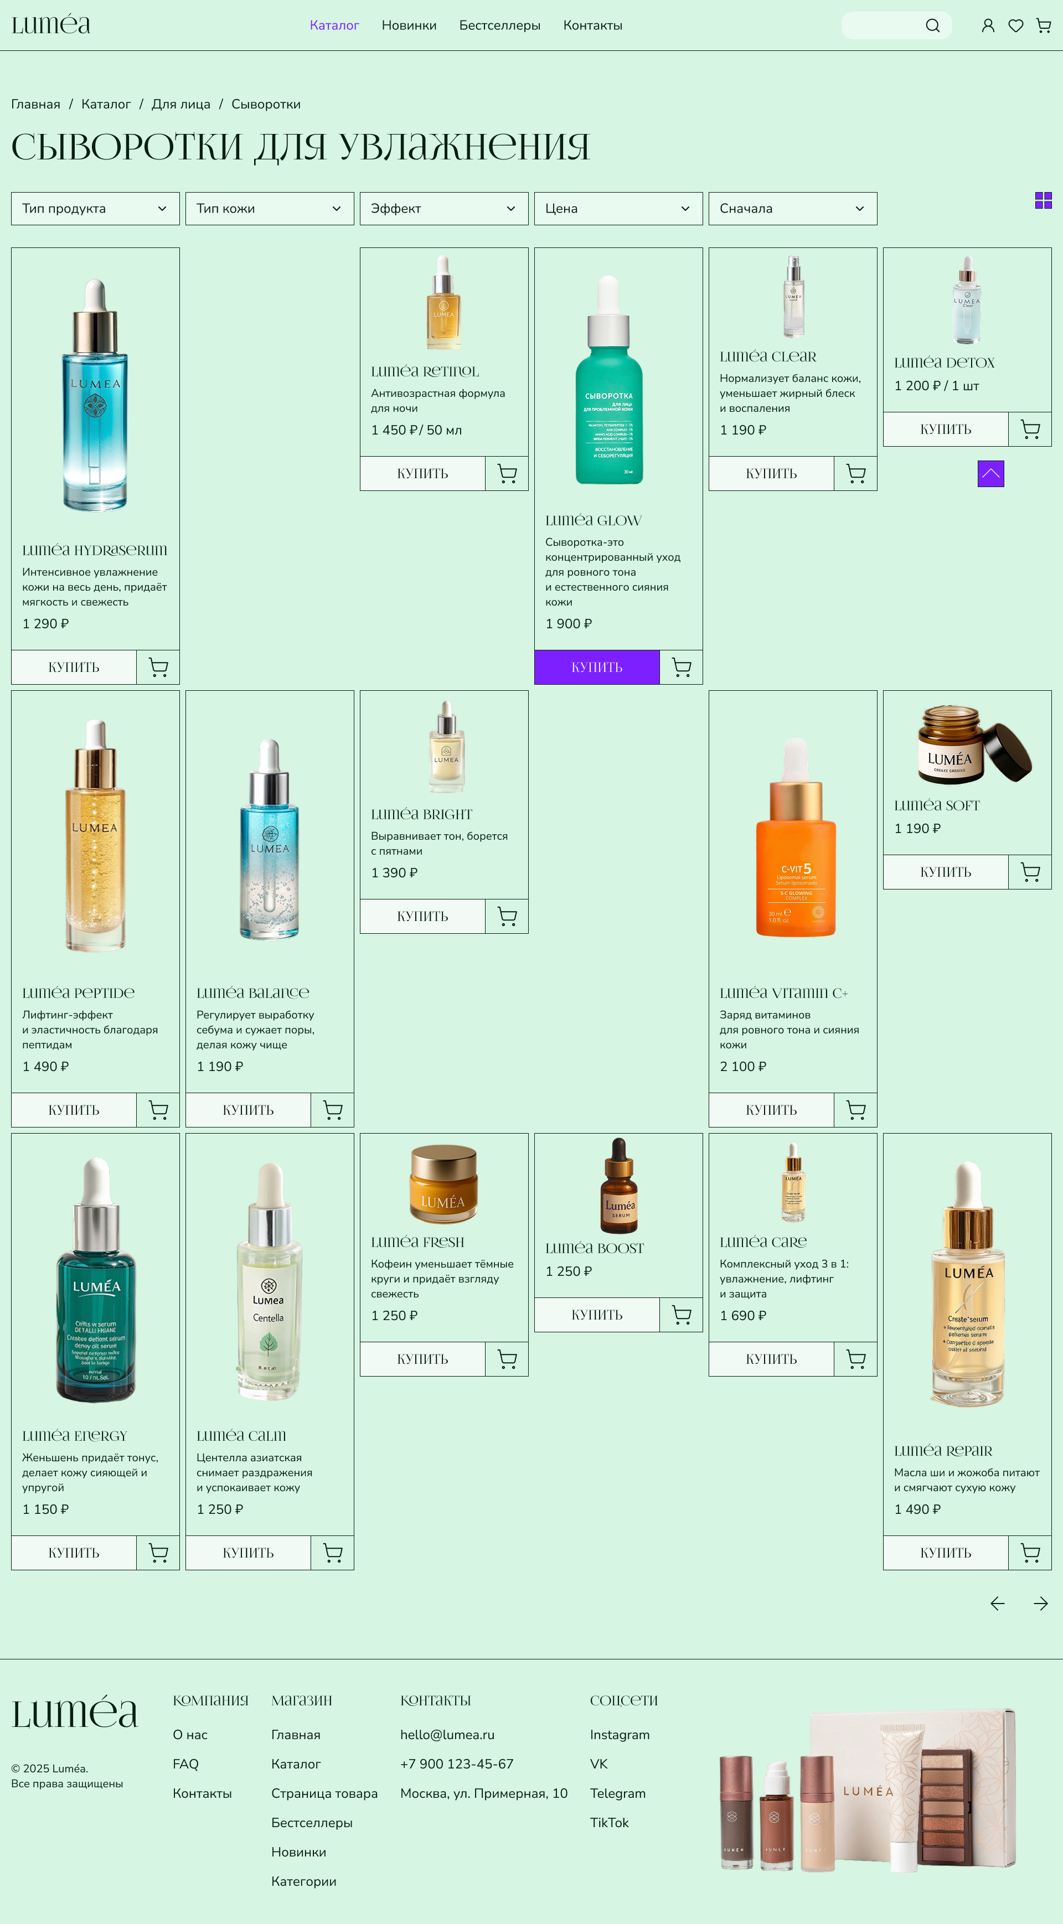Click the purple scroll-to-top arrow button
The height and width of the screenshot is (1924, 1063).
(x=990, y=474)
